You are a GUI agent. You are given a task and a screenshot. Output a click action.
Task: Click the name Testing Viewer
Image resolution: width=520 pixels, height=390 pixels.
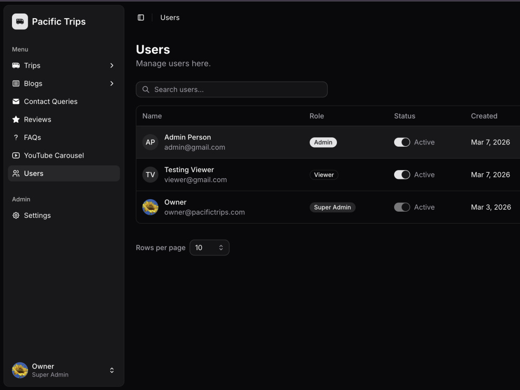(189, 170)
